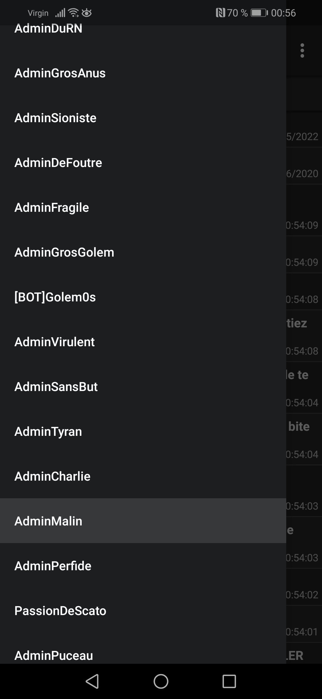Select the [BOT]Golem0s account
Image resolution: width=322 pixels, height=699 pixels.
(x=143, y=297)
